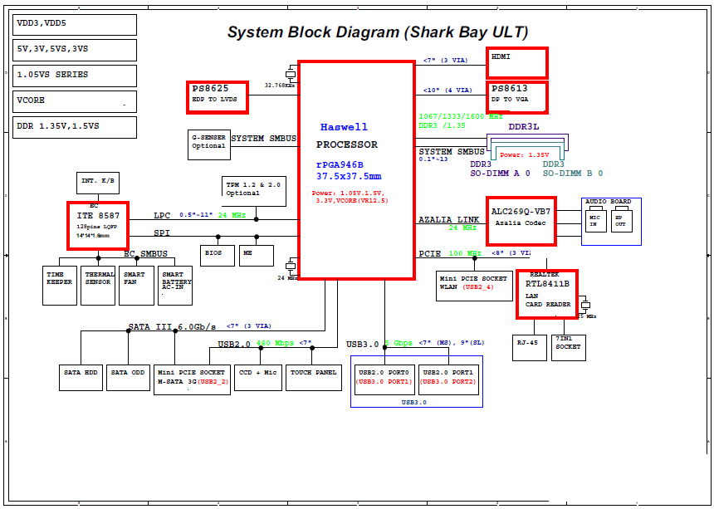Click the USB2.0 PORT1 block

tap(448, 379)
